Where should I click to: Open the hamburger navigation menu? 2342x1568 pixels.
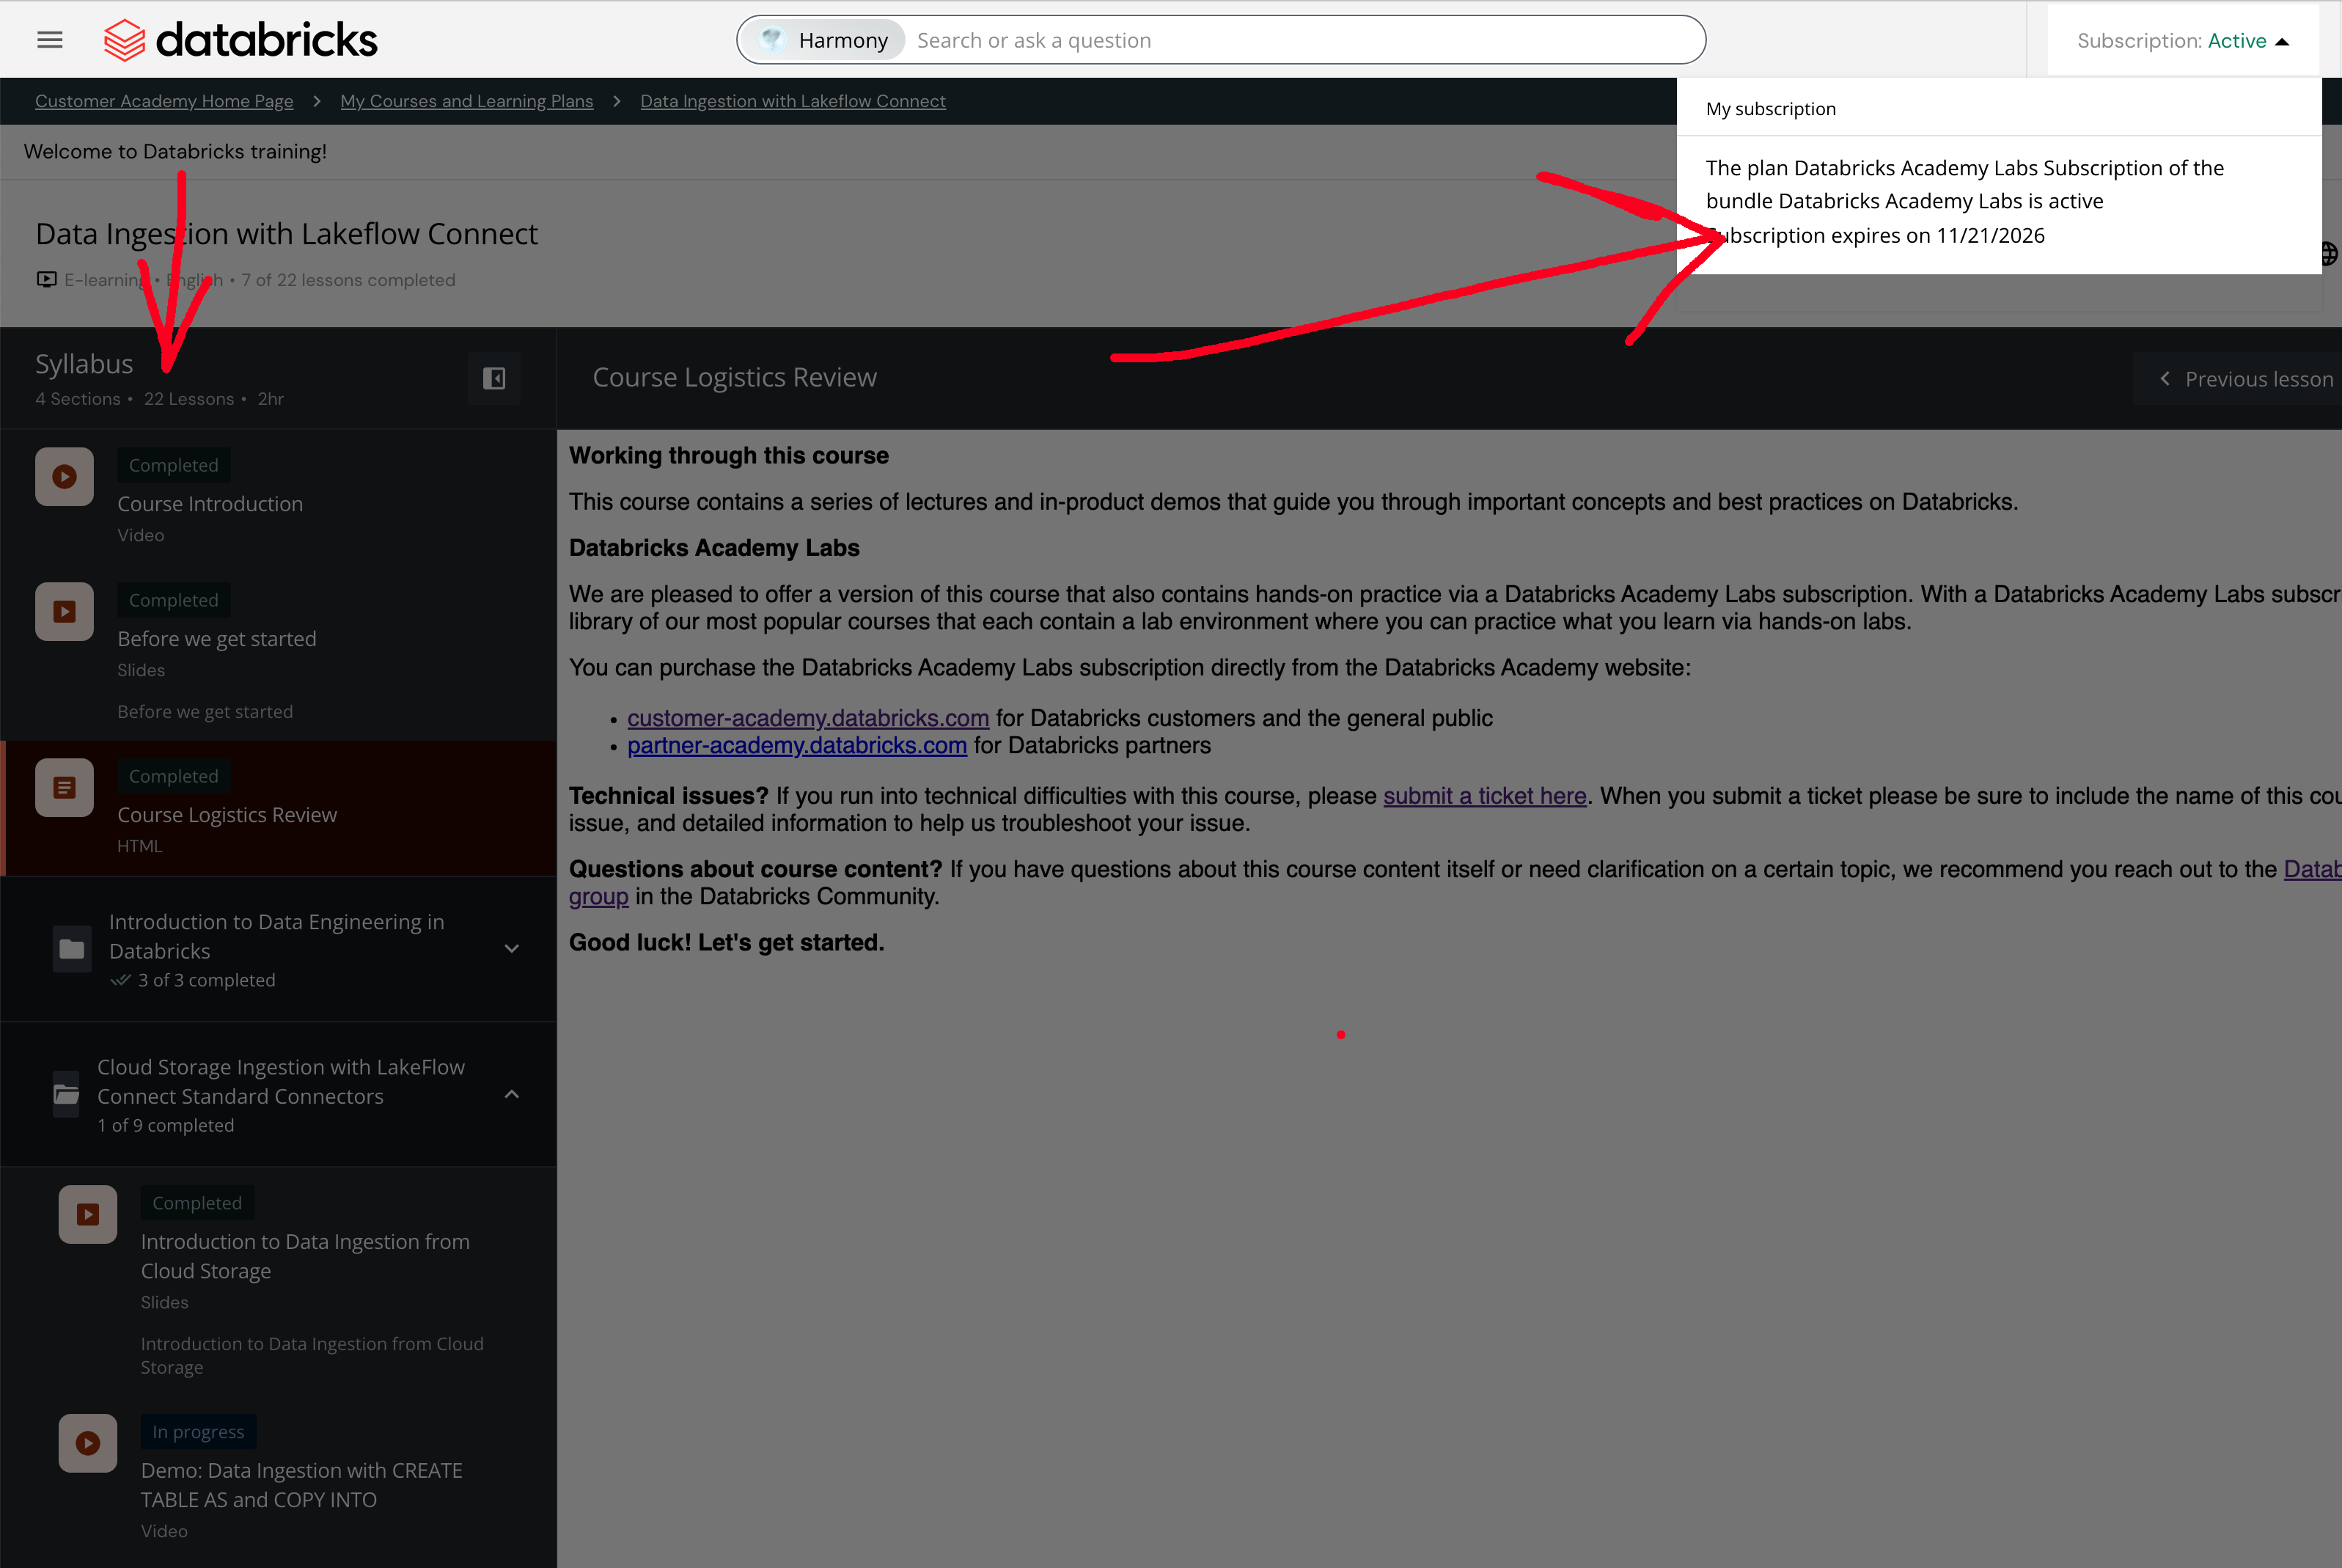pyautogui.click(x=49, y=40)
